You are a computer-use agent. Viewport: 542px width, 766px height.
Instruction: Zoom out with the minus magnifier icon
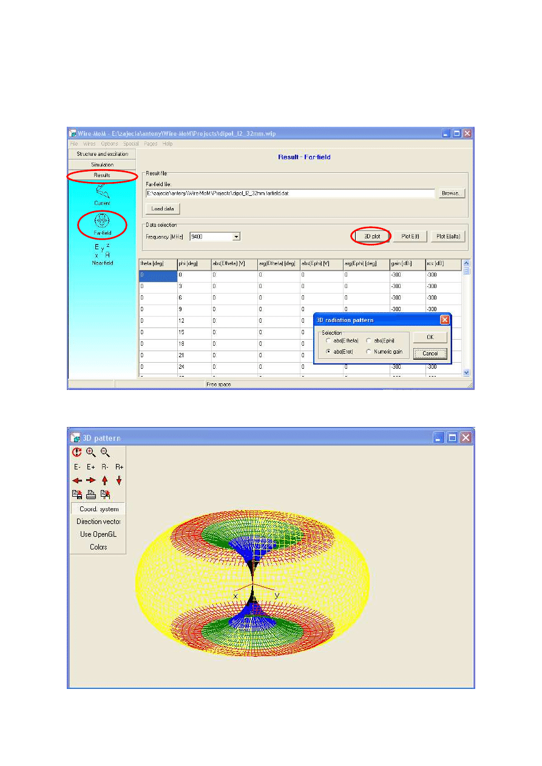coord(105,452)
